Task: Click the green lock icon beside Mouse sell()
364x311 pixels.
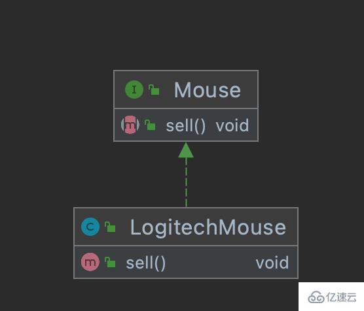Action: click(x=150, y=125)
